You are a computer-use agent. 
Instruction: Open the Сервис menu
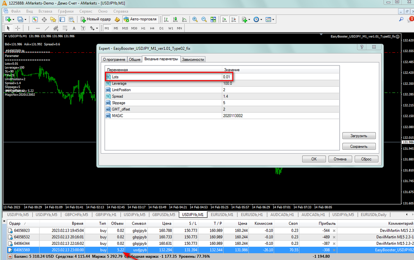[86, 11]
